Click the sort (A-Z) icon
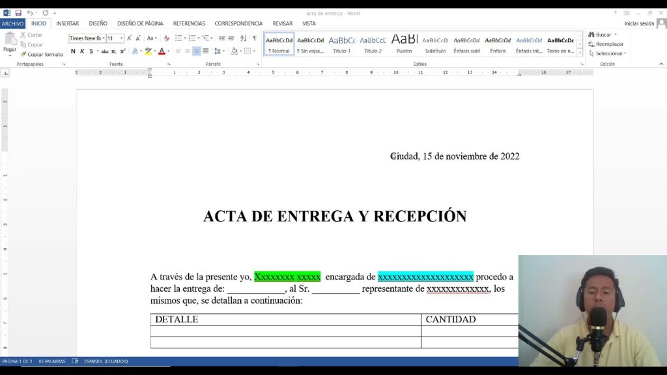 (x=242, y=38)
